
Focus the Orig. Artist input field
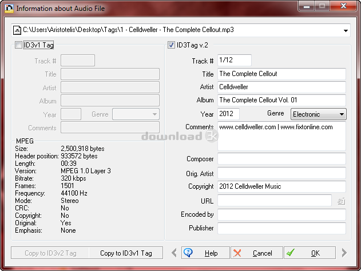click(281, 173)
